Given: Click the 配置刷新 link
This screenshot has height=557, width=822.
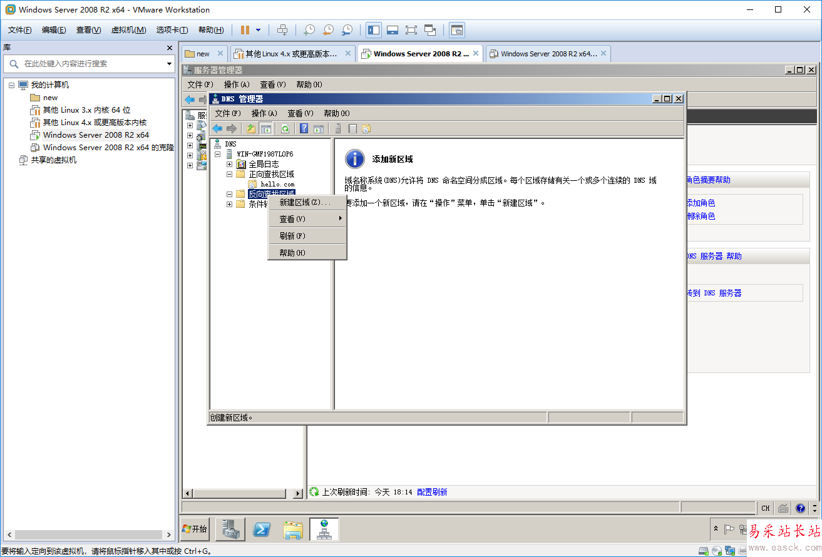Looking at the screenshot, I should point(432,492).
